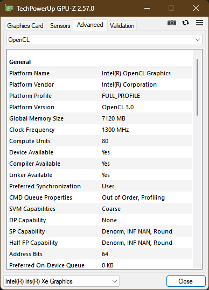This screenshot has height=290, width=209.
Task: Click the 0 KB value
Action: [x=108, y=265]
